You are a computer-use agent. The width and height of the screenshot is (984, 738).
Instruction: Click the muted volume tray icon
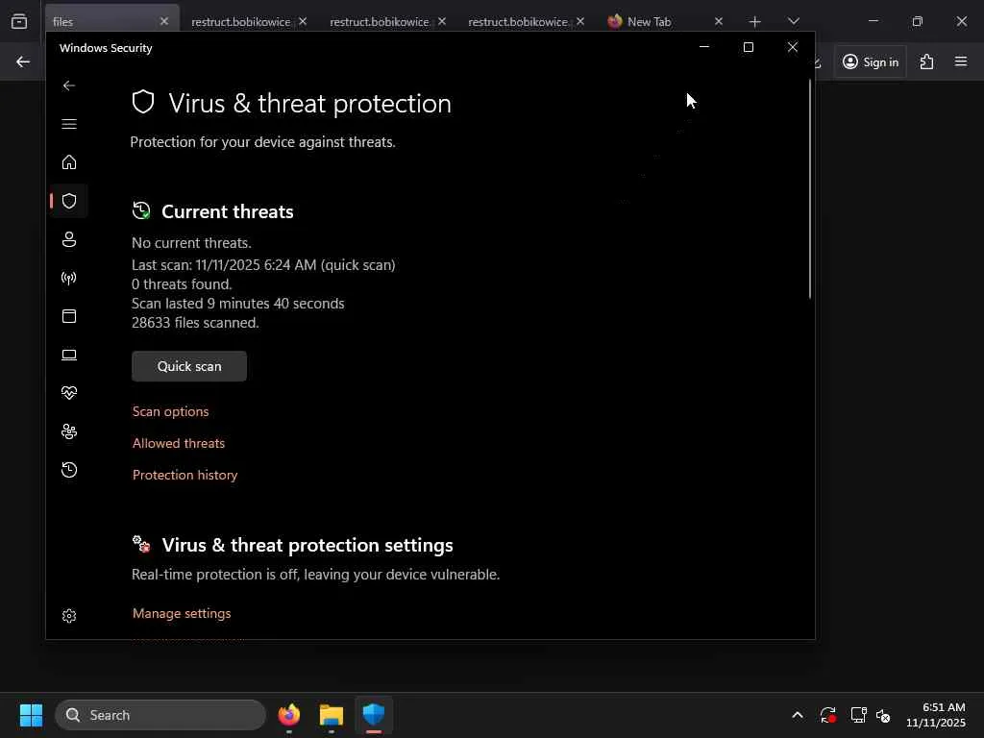(884, 715)
